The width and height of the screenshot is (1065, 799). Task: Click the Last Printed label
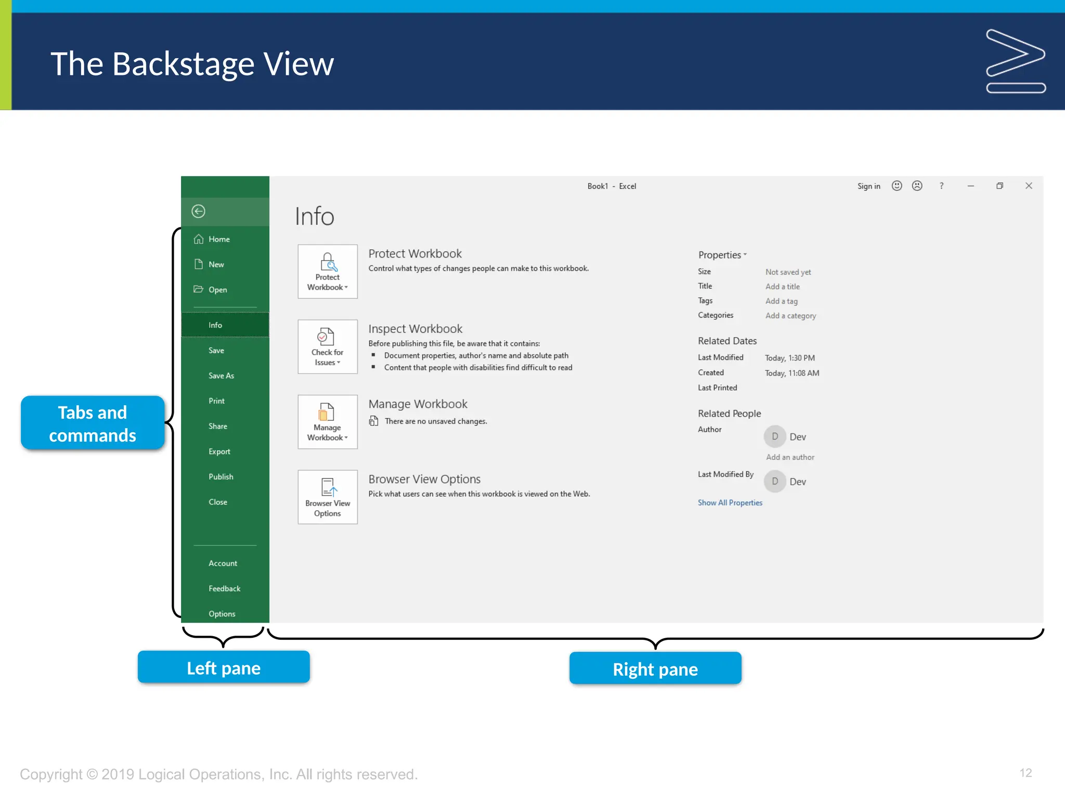pyautogui.click(x=717, y=388)
